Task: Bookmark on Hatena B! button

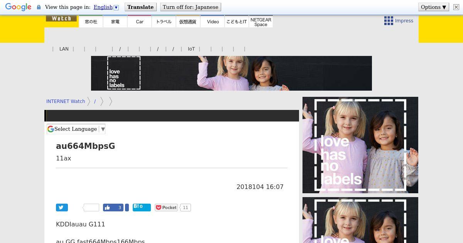Action: click(x=142, y=208)
